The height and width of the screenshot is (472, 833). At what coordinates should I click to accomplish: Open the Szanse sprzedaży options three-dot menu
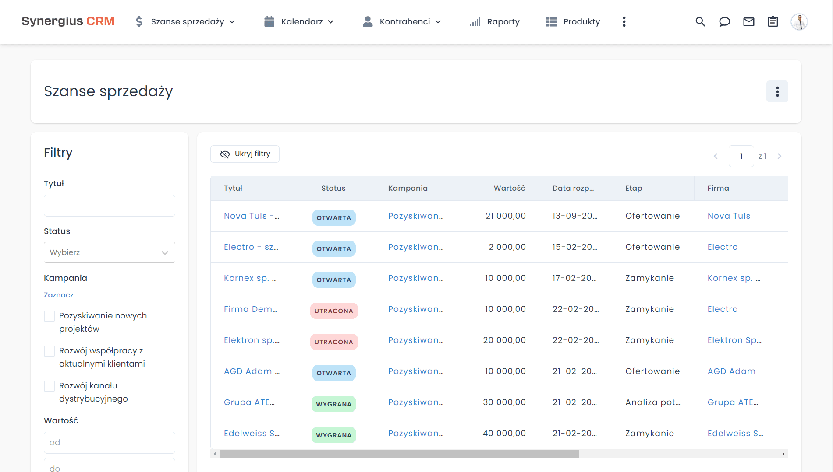[777, 91]
